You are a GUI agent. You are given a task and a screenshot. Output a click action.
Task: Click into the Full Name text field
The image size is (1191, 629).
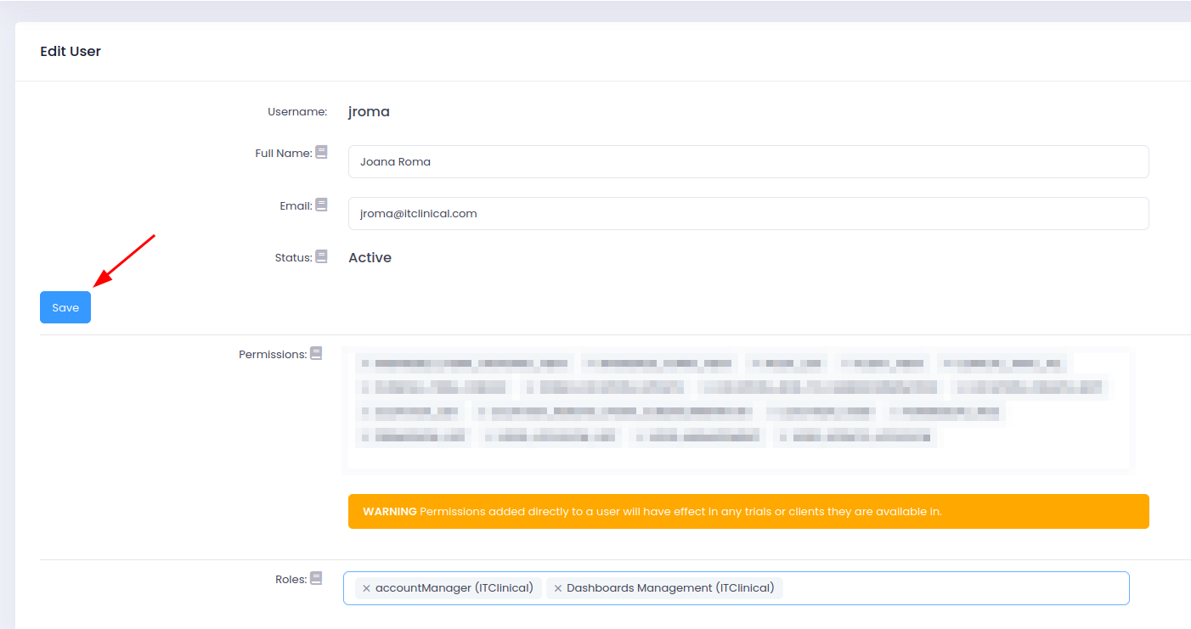[x=748, y=161]
